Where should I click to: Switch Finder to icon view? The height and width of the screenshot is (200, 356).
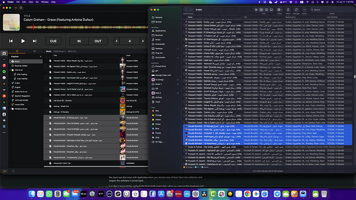tap(256, 10)
